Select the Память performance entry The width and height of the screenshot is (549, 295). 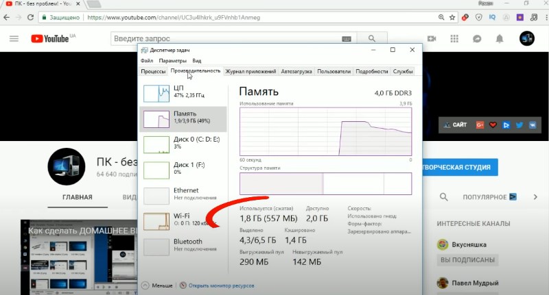pyautogui.click(x=183, y=118)
